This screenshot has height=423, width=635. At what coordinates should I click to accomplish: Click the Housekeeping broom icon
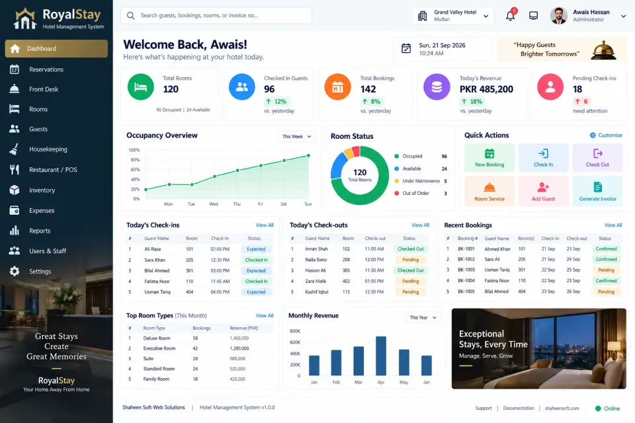tap(14, 149)
